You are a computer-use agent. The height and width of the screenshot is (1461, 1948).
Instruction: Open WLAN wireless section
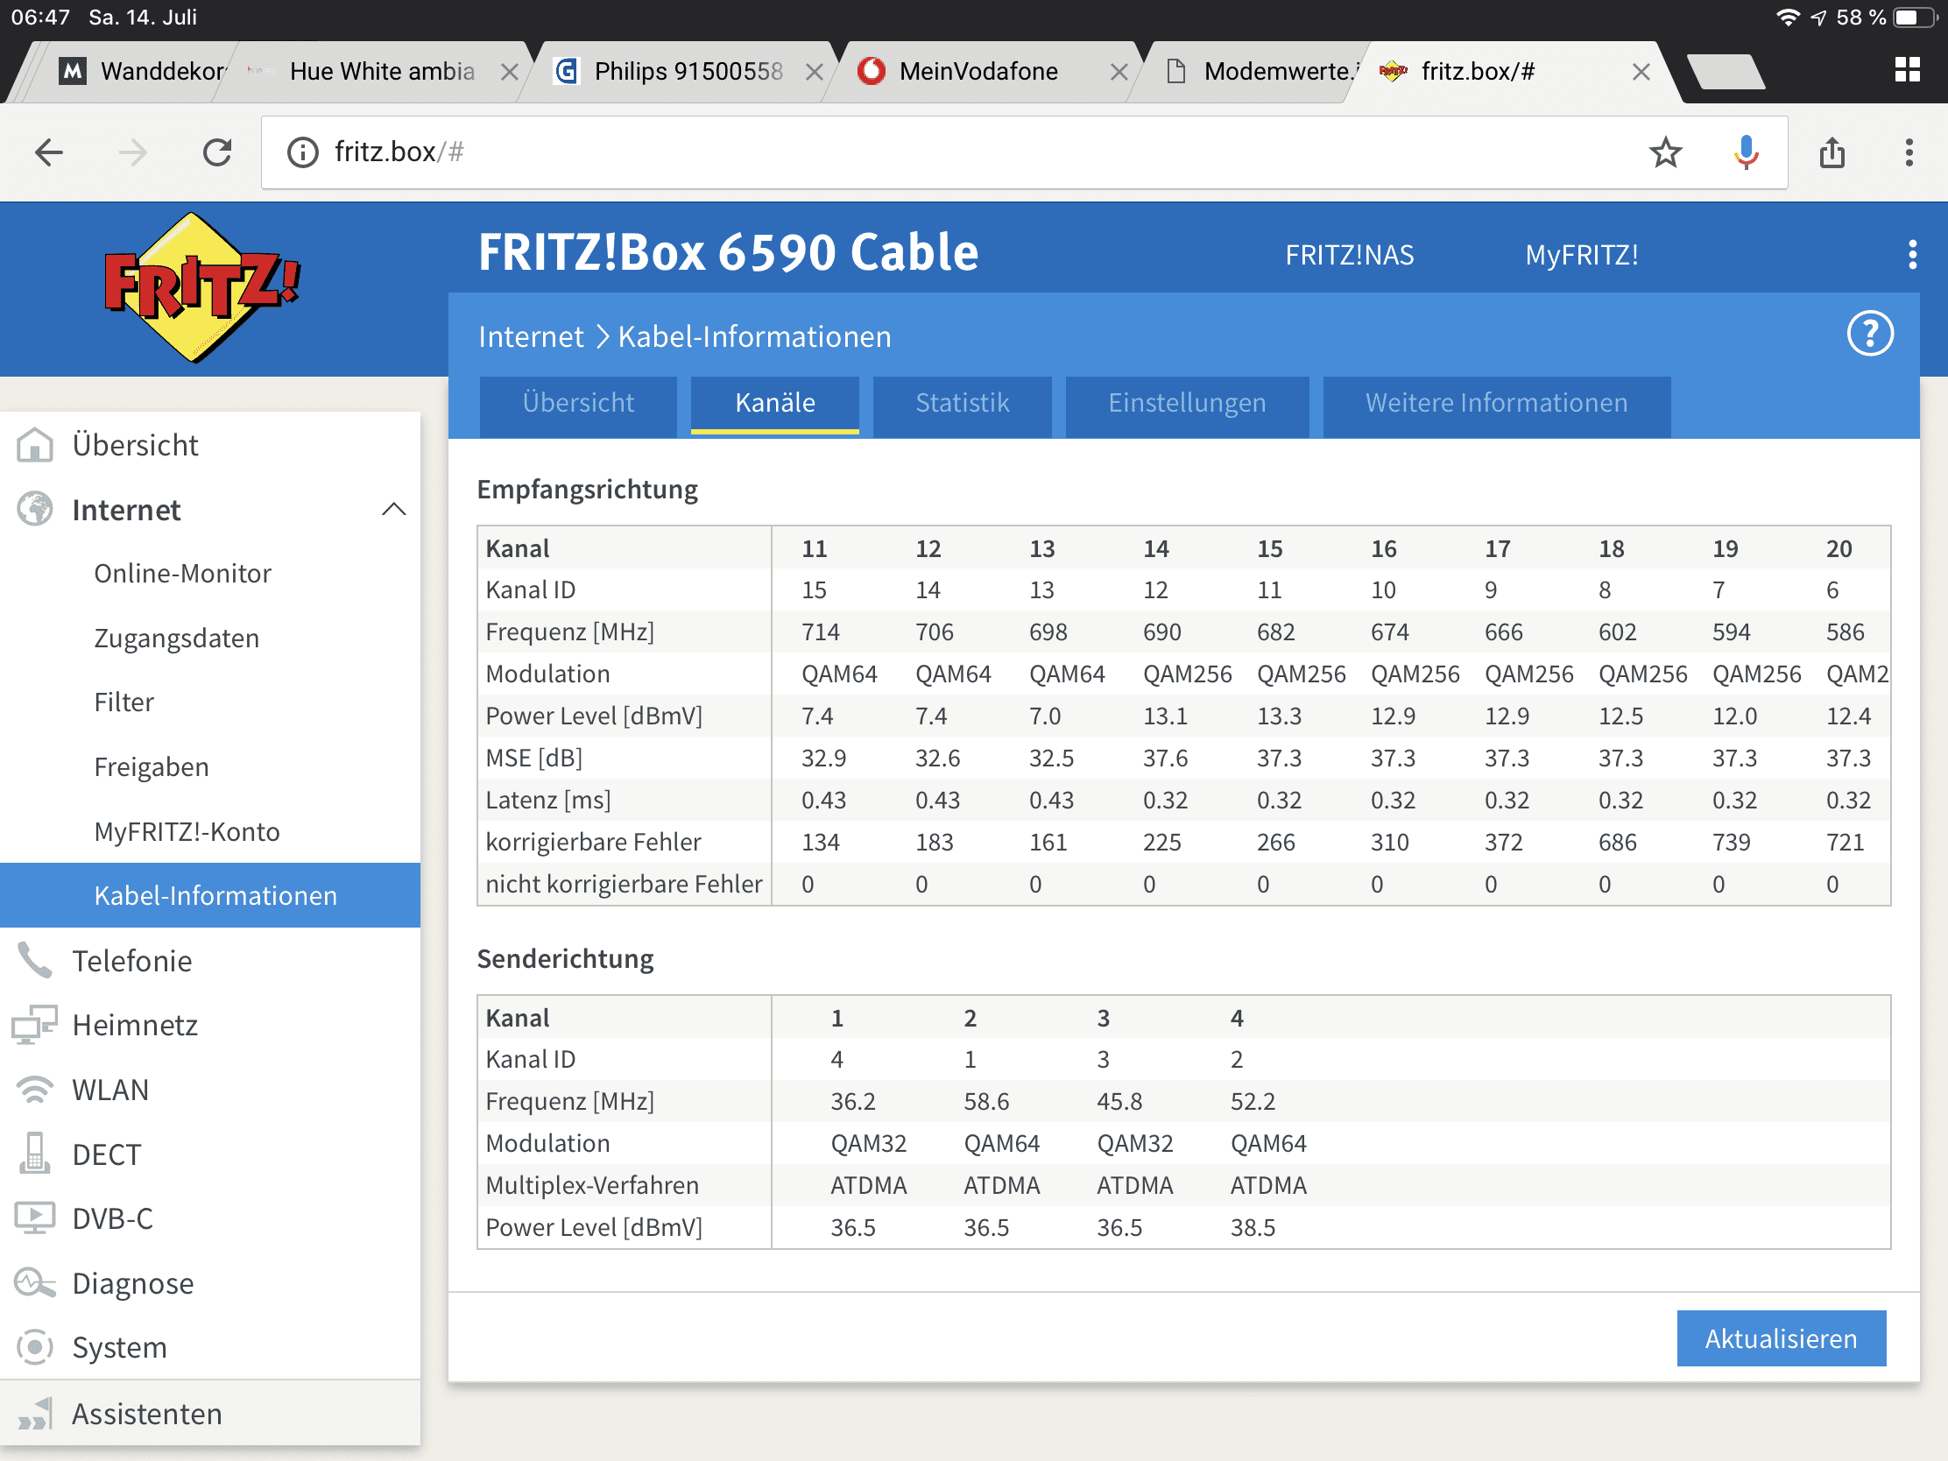click(110, 1090)
